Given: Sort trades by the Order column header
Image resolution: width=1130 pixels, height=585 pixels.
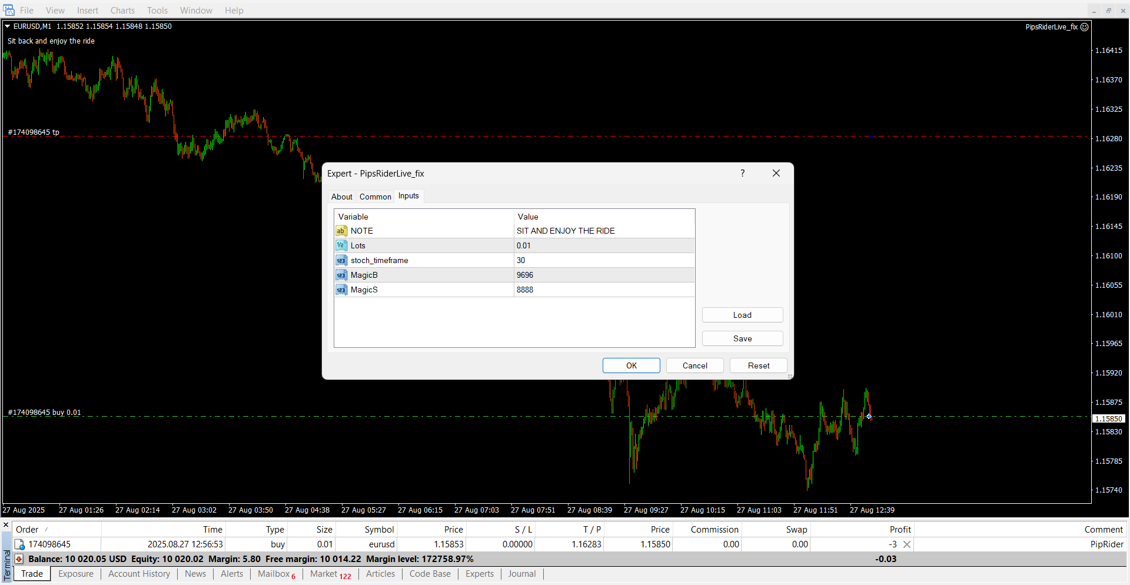Looking at the screenshot, I should (27, 530).
